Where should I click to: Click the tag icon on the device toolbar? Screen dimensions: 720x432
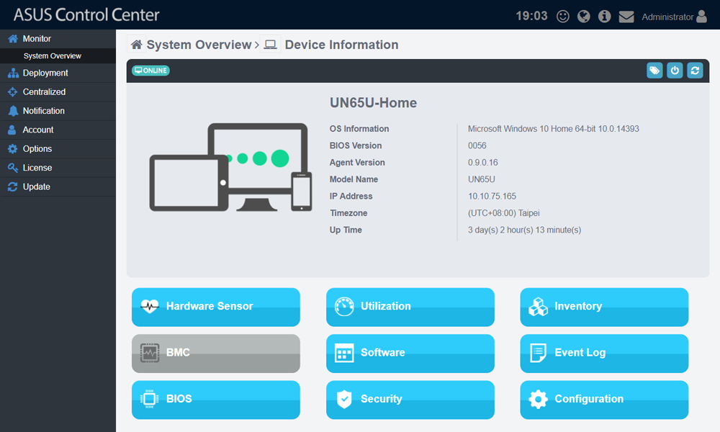point(654,70)
